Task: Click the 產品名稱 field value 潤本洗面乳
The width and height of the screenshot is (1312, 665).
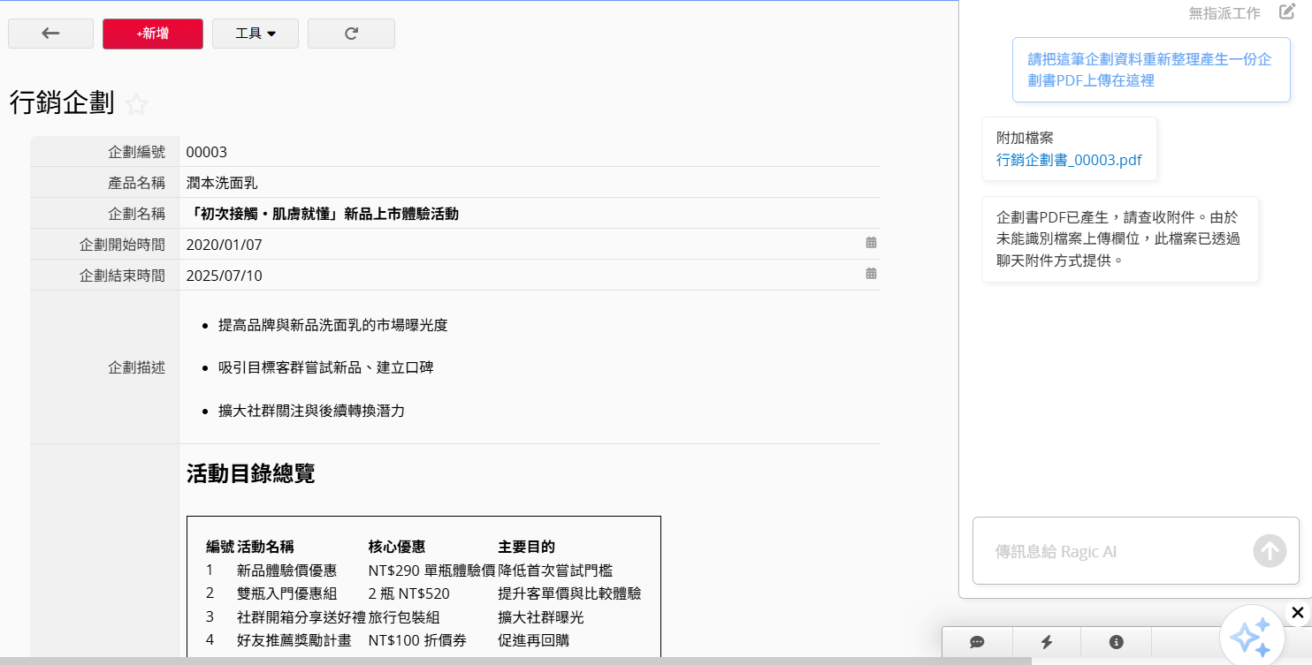Action: coord(222,183)
